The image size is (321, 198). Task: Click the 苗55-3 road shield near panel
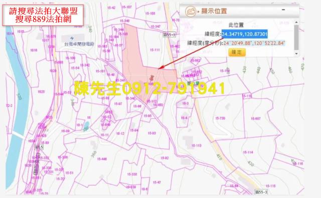click(170, 34)
